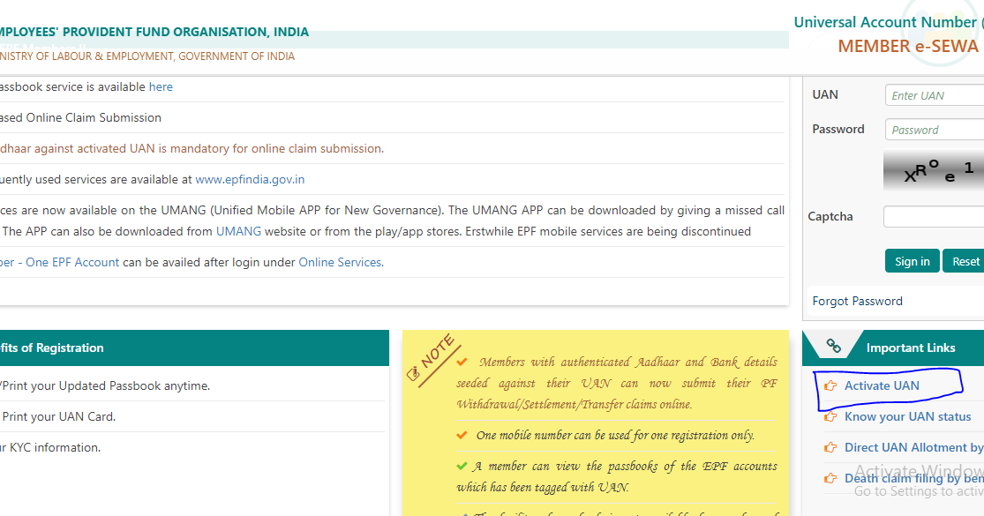Click the orange checkmark beside 'One mobile number'
Image resolution: width=984 pixels, height=516 pixels.
coord(462,435)
